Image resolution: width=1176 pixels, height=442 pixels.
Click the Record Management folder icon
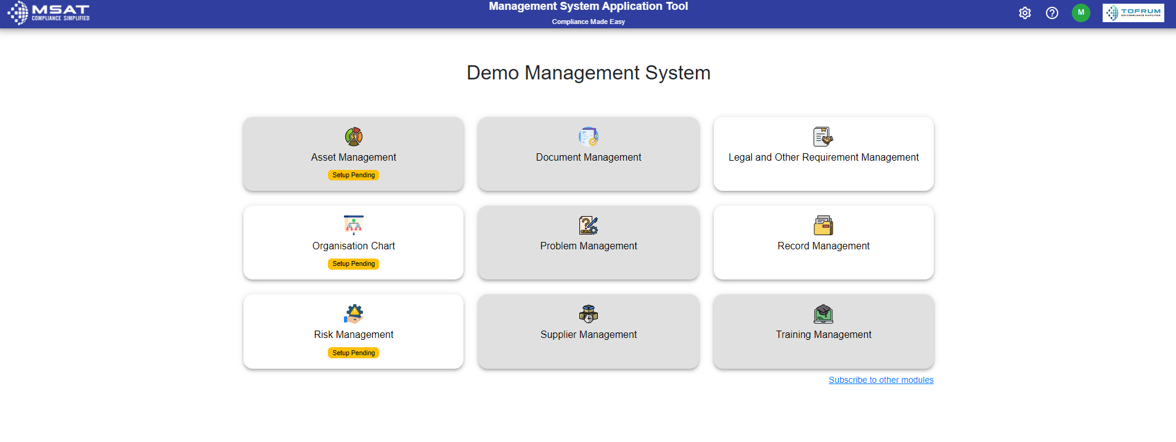(823, 225)
